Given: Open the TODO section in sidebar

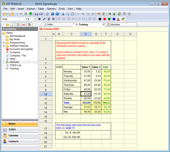Looking at the screenshot, I should tap(12, 130).
